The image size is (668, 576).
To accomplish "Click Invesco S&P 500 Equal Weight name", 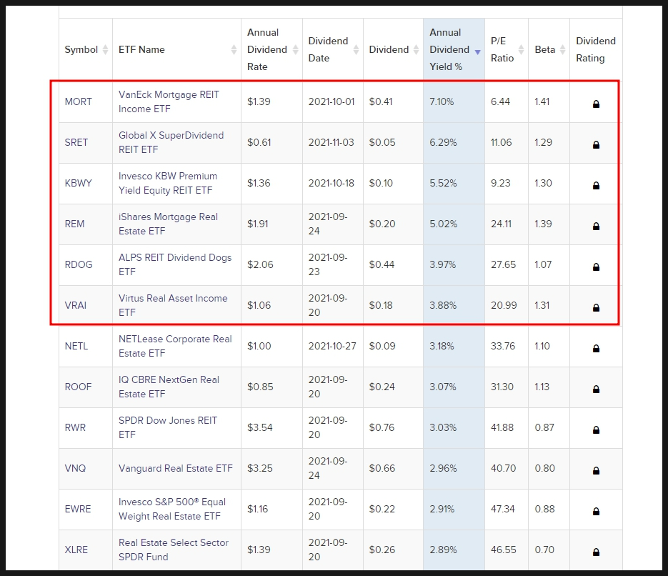I will pos(172,509).
